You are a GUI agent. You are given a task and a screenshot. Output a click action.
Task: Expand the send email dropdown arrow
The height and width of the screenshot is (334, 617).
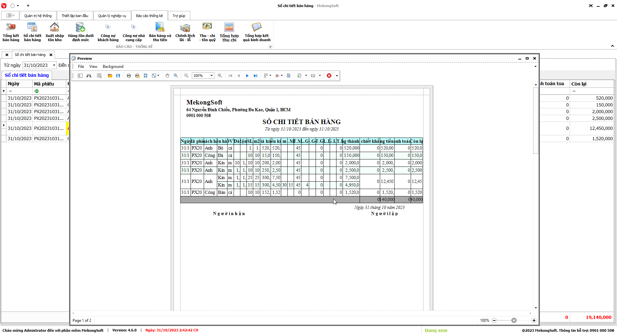click(x=320, y=76)
